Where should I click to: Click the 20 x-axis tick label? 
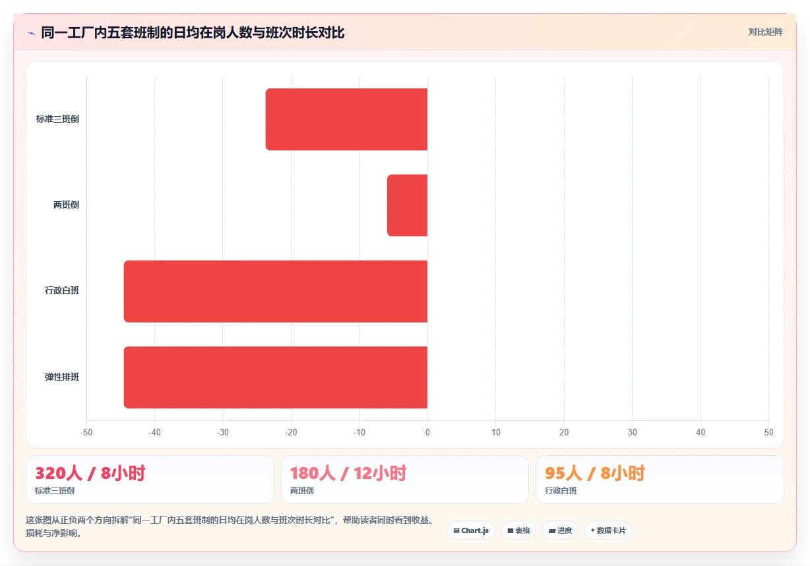coord(564,433)
